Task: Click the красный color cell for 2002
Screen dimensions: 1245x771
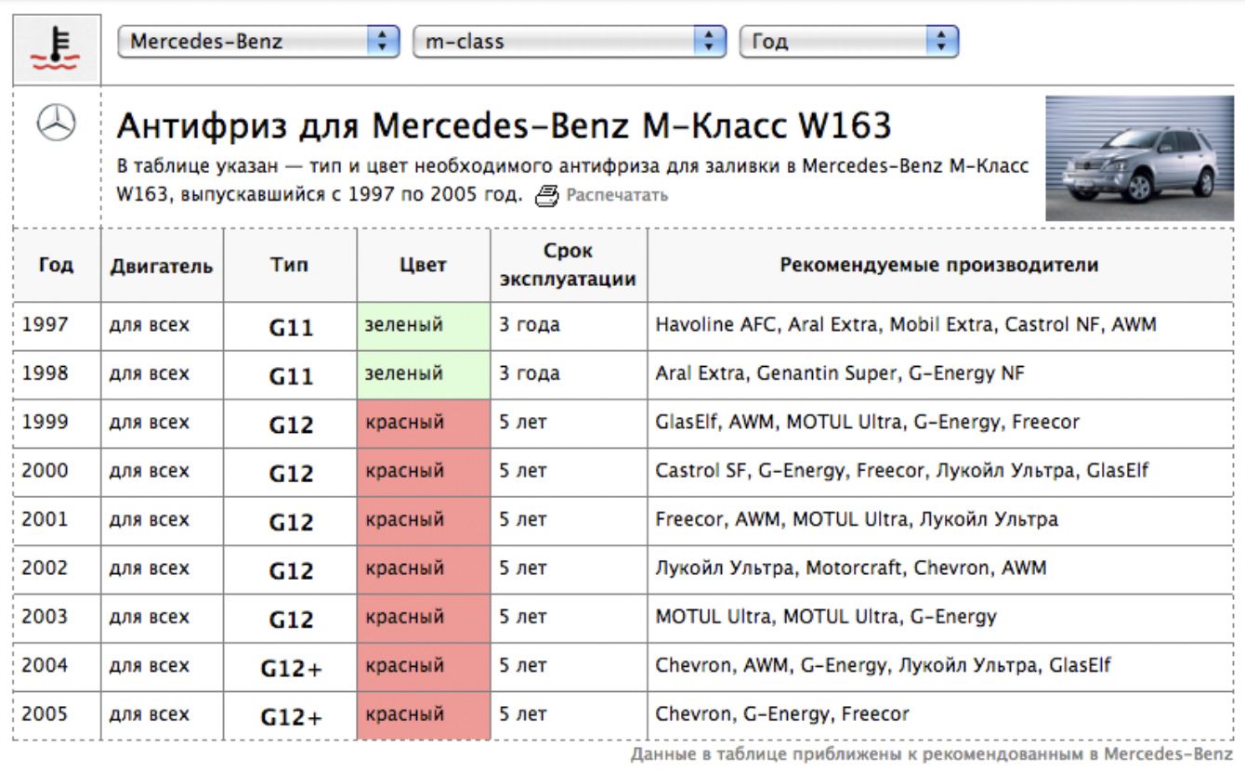Action: (424, 568)
